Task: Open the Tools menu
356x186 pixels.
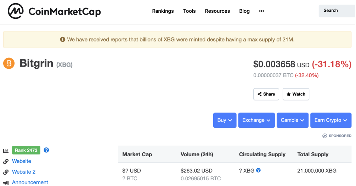Action: click(x=190, y=11)
